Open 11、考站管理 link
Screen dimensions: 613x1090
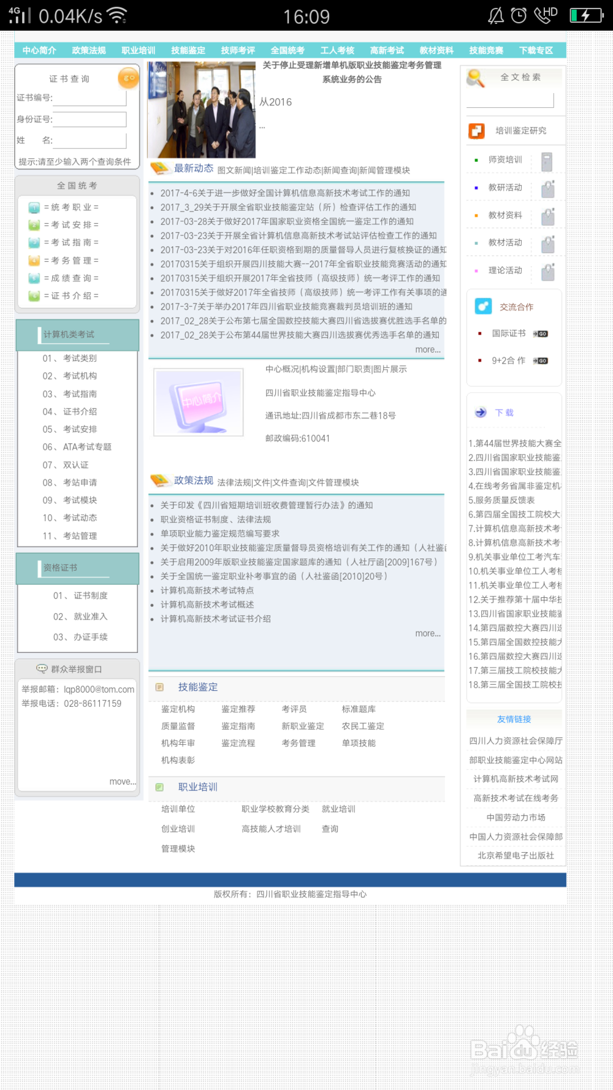click(69, 536)
